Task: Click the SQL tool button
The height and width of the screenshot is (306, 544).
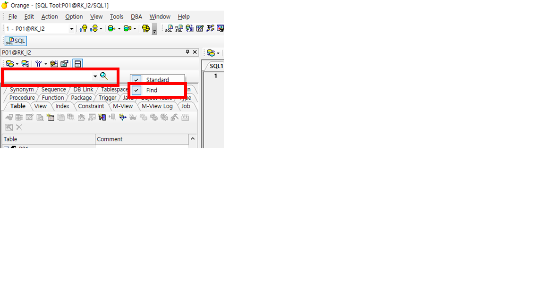Action: (x=16, y=41)
